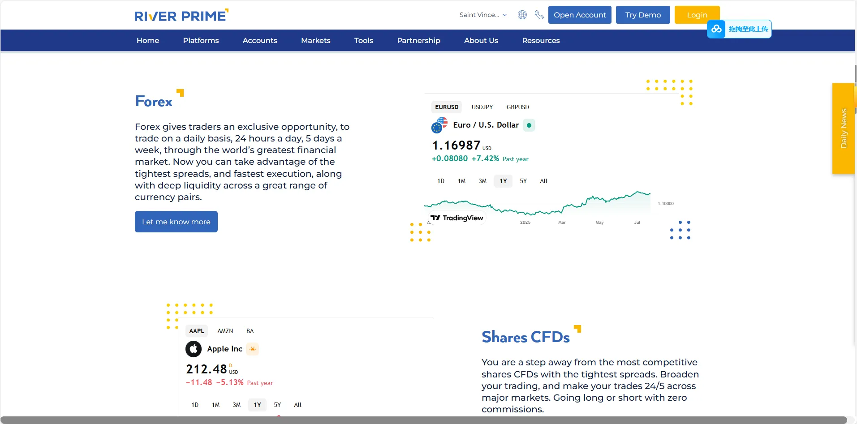
Task: Select the AAPL symbol tab
Action: click(x=197, y=331)
